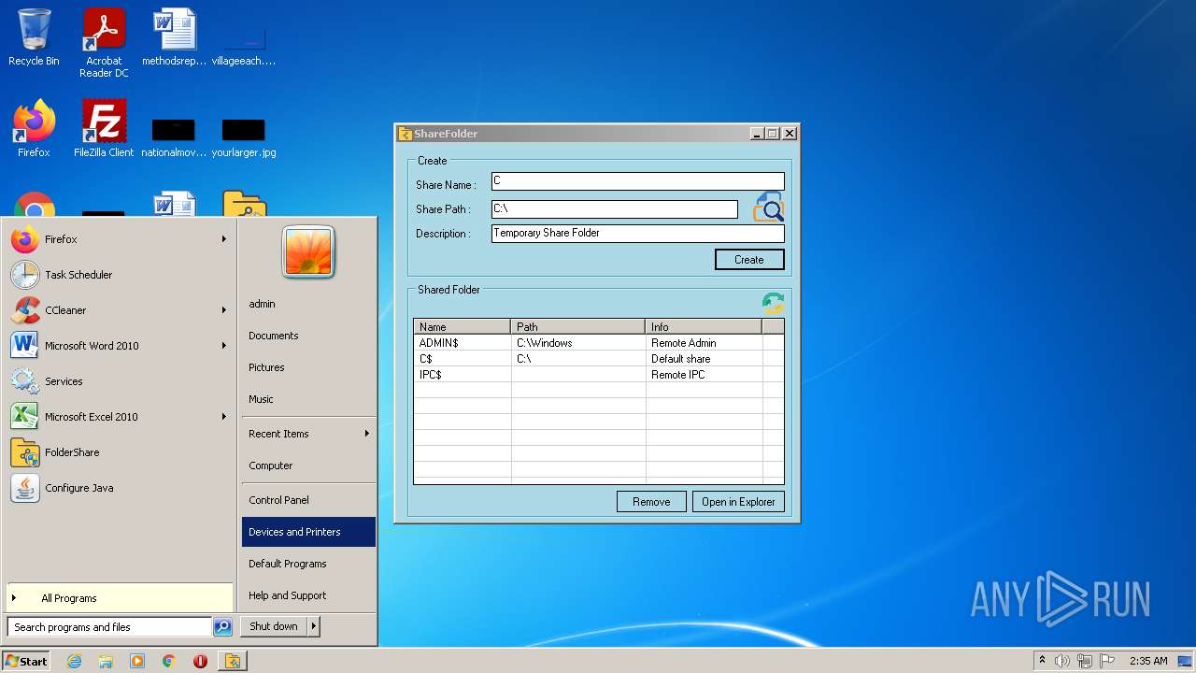
Task: Click Shut down button
Action: tap(274, 626)
